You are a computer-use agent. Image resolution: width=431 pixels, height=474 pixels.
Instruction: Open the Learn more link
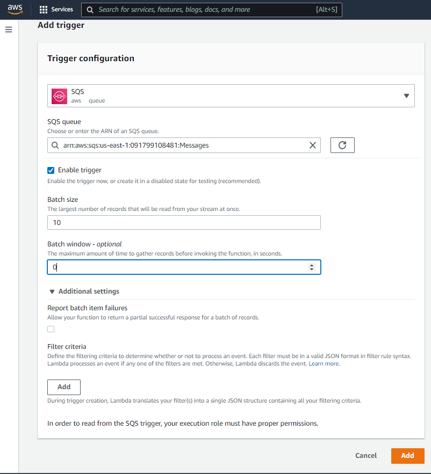pos(324,363)
